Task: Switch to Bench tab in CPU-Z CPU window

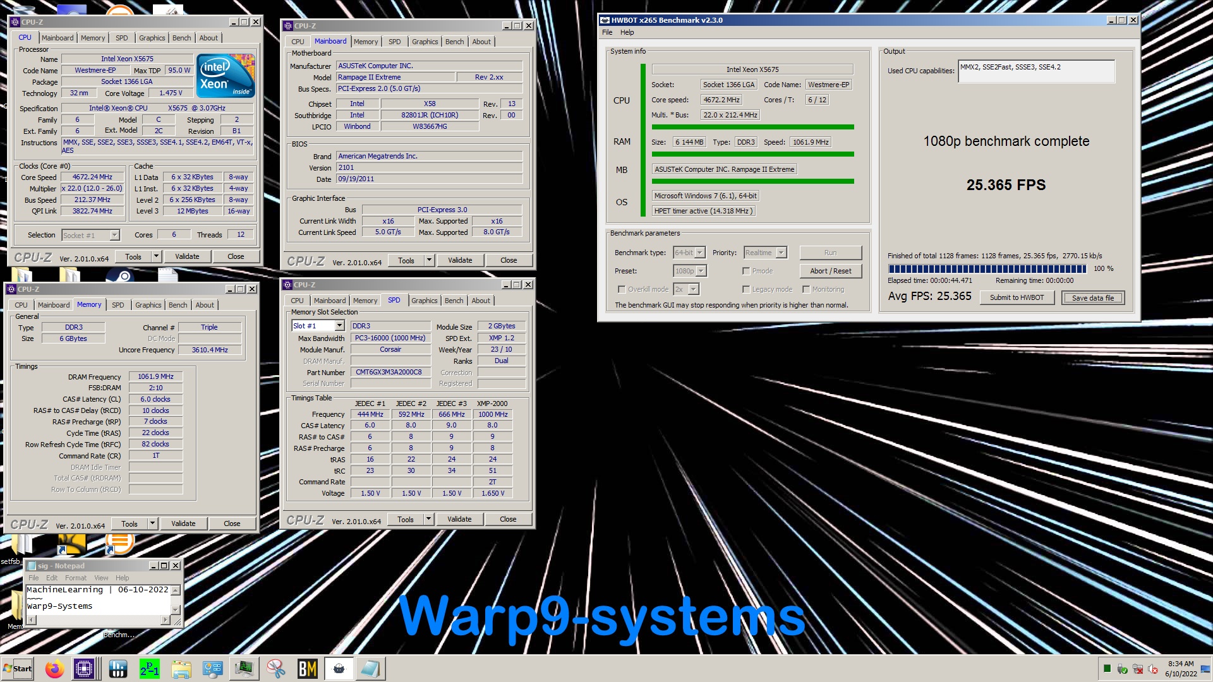Action: pos(181,38)
